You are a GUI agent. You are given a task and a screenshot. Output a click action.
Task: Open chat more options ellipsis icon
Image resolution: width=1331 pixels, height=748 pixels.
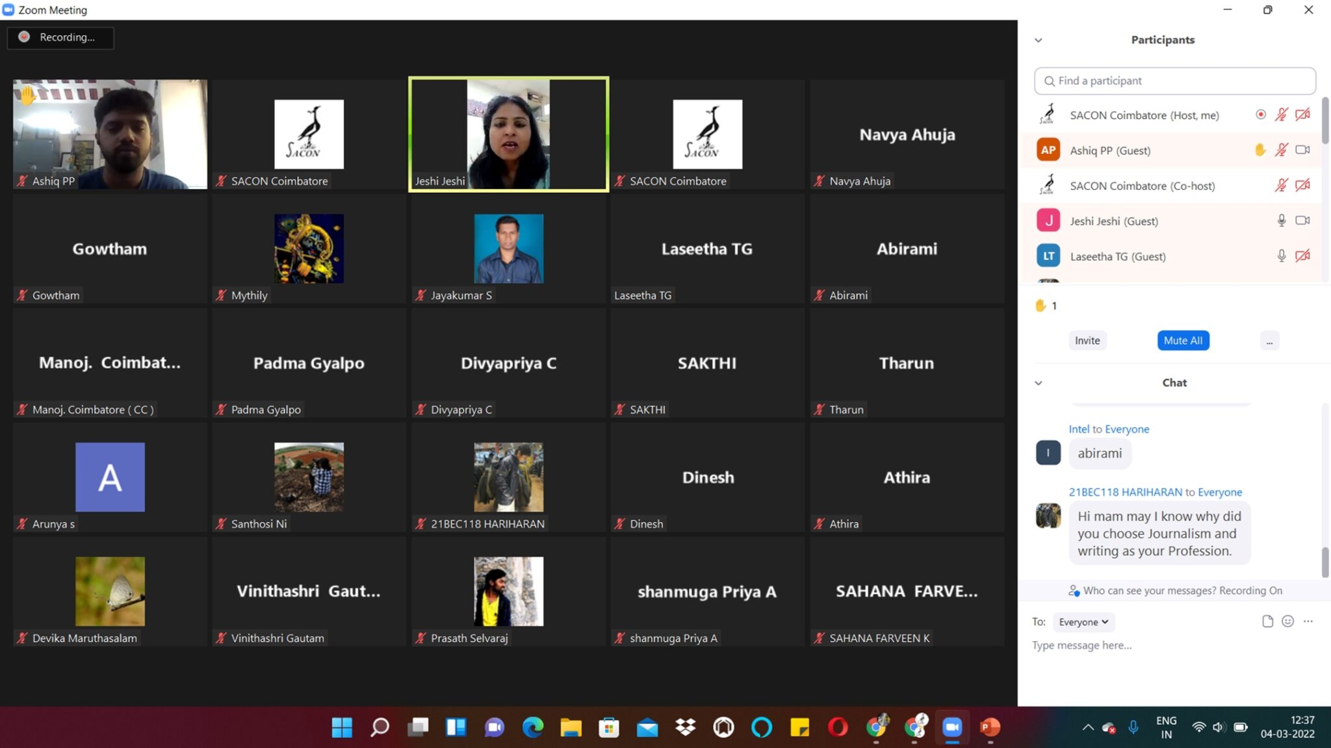pos(1308,621)
